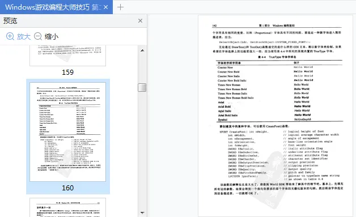Click the 预览 panel title

pos(10,21)
